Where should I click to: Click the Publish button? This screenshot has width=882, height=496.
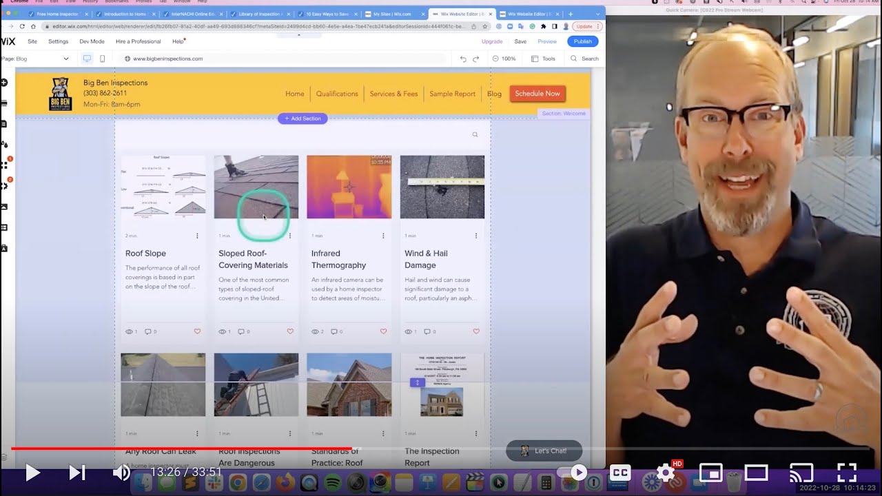(583, 41)
